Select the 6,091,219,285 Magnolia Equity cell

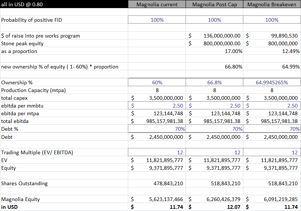pos(272,199)
